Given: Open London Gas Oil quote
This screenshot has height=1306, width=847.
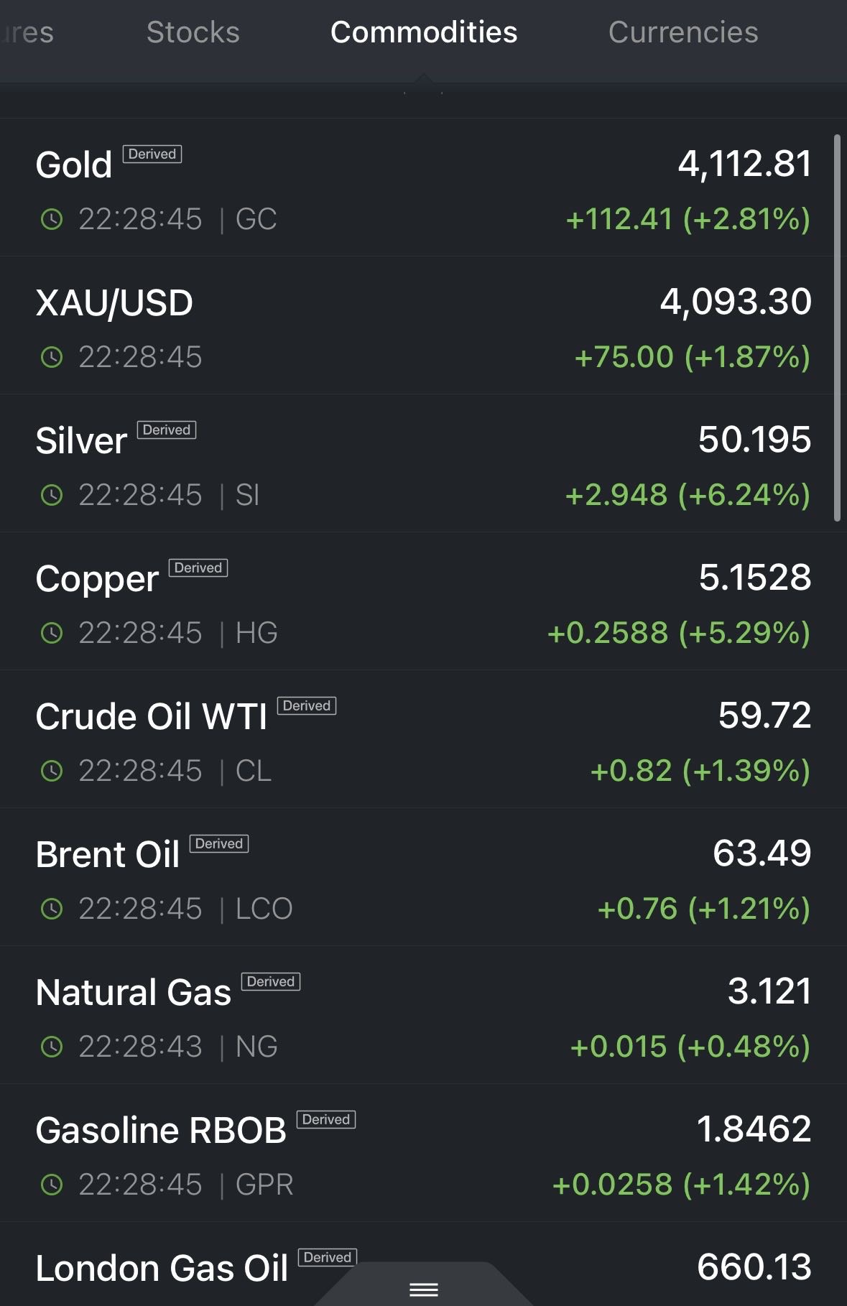Looking at the screenshot, I should (x=162, y=1269).
